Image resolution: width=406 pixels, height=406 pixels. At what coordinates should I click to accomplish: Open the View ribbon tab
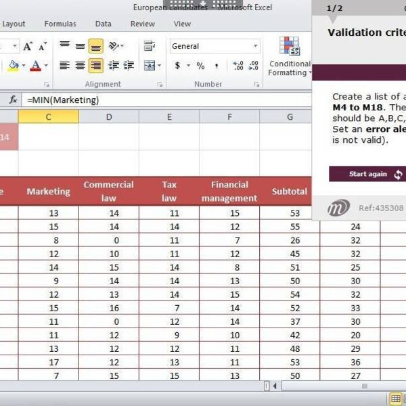182,24
